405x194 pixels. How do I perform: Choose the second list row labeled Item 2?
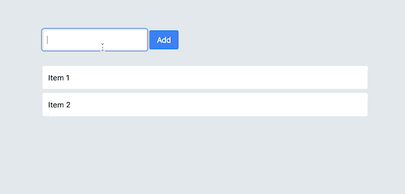205,105
